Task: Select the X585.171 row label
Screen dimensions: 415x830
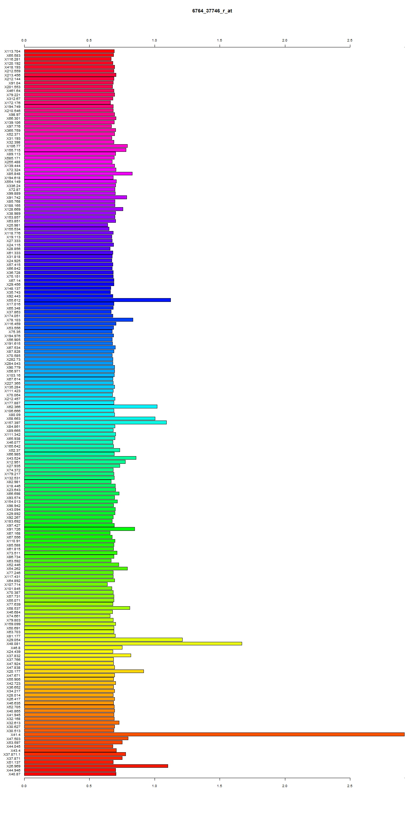Action: coord(12,158)
